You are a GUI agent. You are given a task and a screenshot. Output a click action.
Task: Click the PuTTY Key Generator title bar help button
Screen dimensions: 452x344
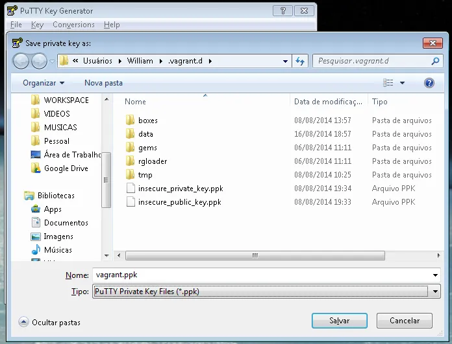(282, 11)
